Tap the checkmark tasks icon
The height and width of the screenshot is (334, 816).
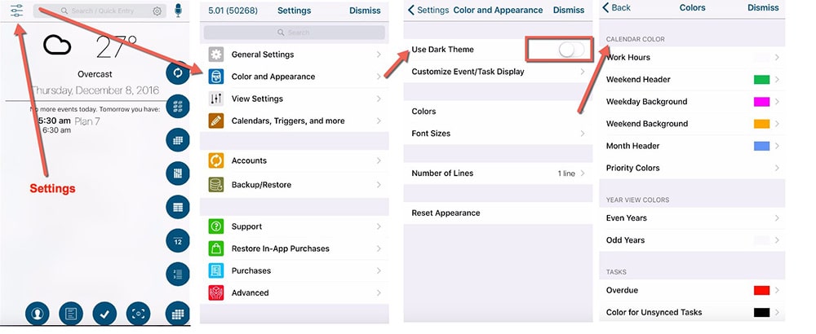pos(104,313)
